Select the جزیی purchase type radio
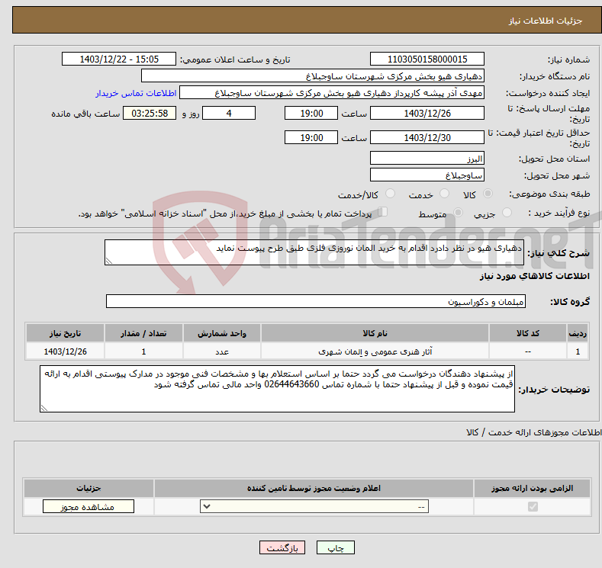 pos(507,213)
